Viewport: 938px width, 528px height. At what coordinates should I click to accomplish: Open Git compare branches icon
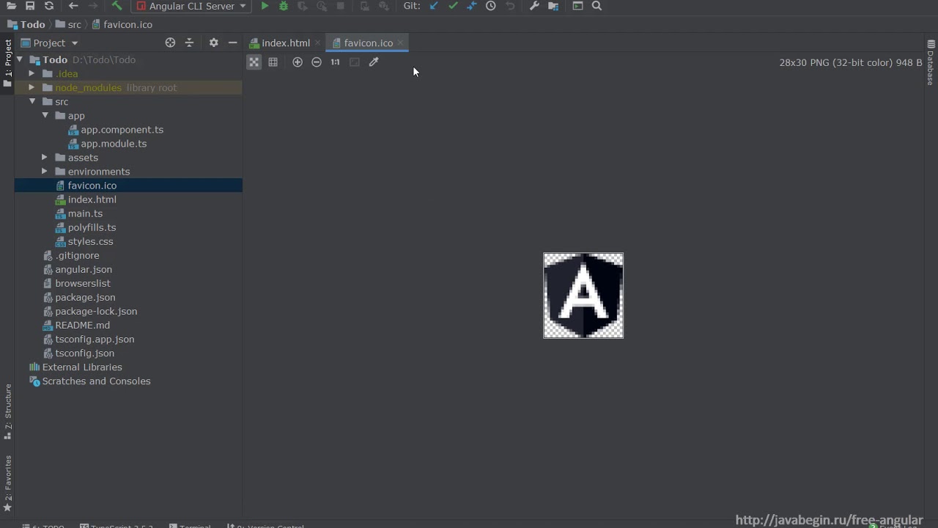pyautogui.click(x=471, y=6)
